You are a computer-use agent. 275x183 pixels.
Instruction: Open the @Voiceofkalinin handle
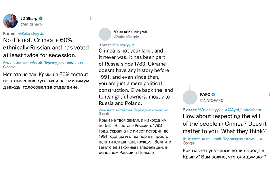click(126, 37)
